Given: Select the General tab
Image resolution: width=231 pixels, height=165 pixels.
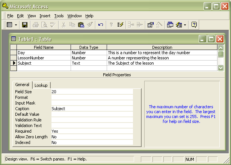Looking at the screenshot, I should tap(22, 85).
